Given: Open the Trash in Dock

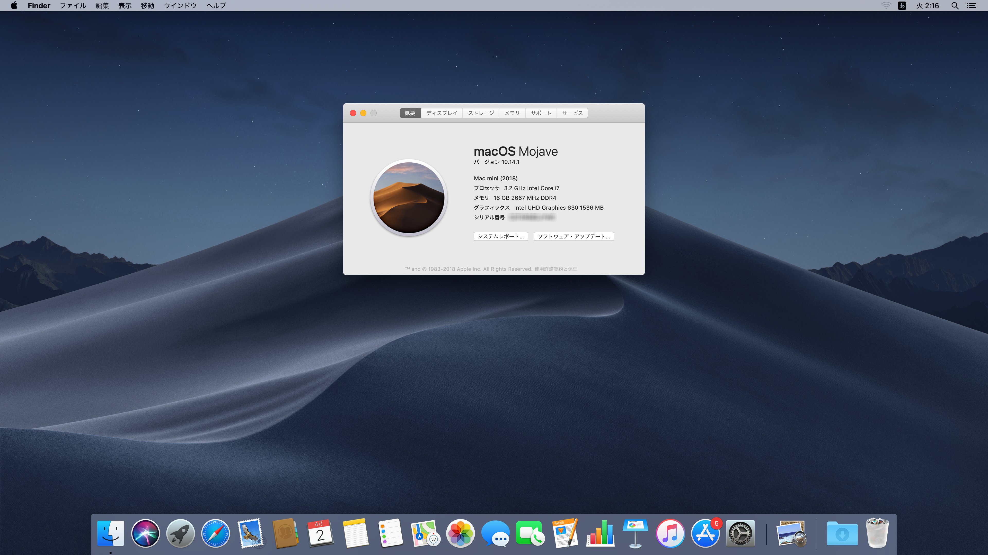Looking at the screenshot, I should coord(877,533).
